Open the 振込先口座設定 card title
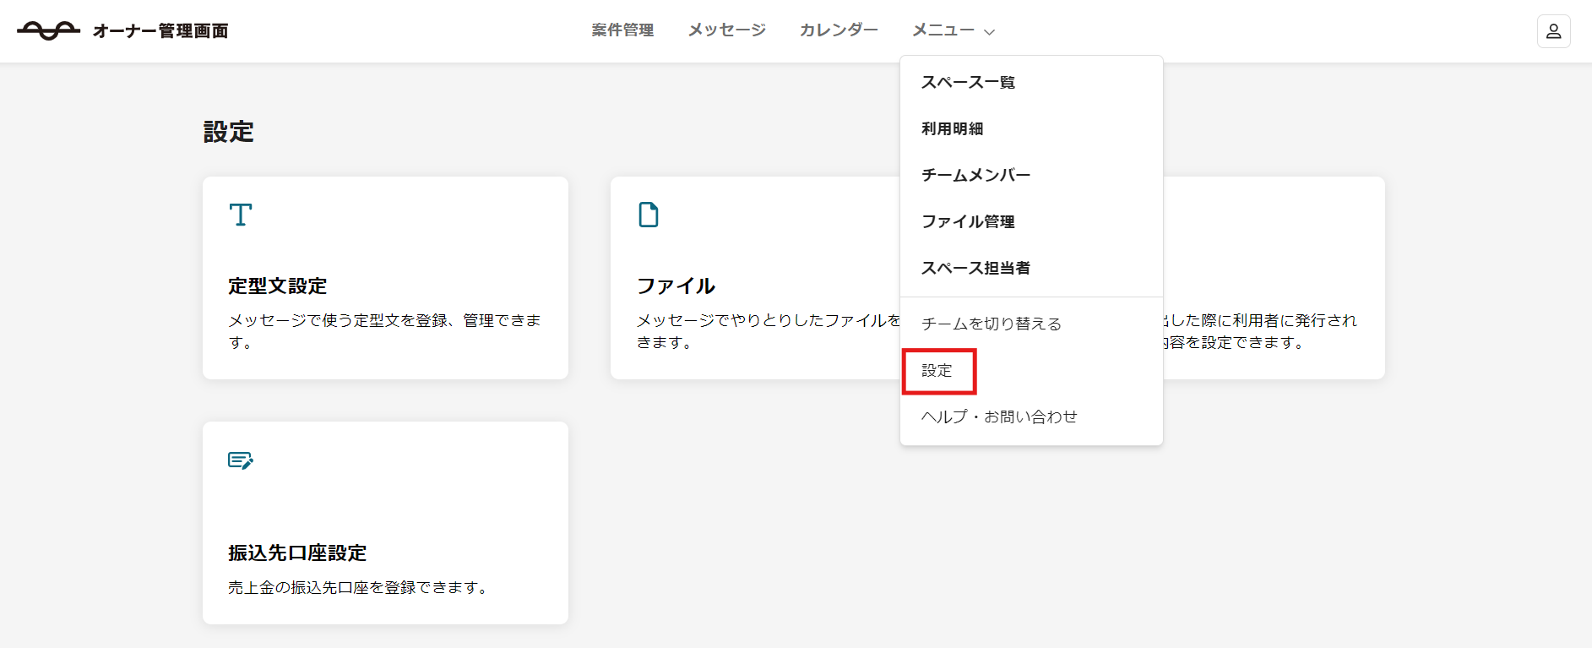Viewport: 1592px width, 648px height. tap(297, 553)
